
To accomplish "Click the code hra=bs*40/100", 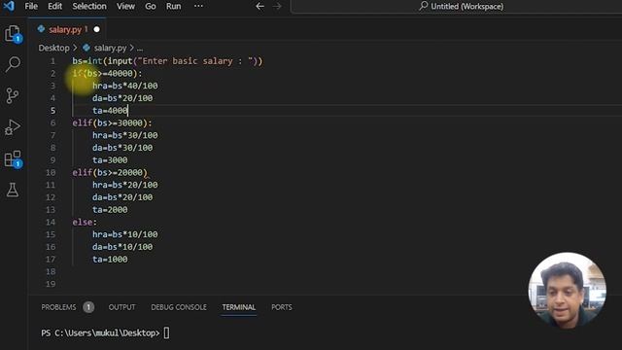I will click(x=125, y=86).
